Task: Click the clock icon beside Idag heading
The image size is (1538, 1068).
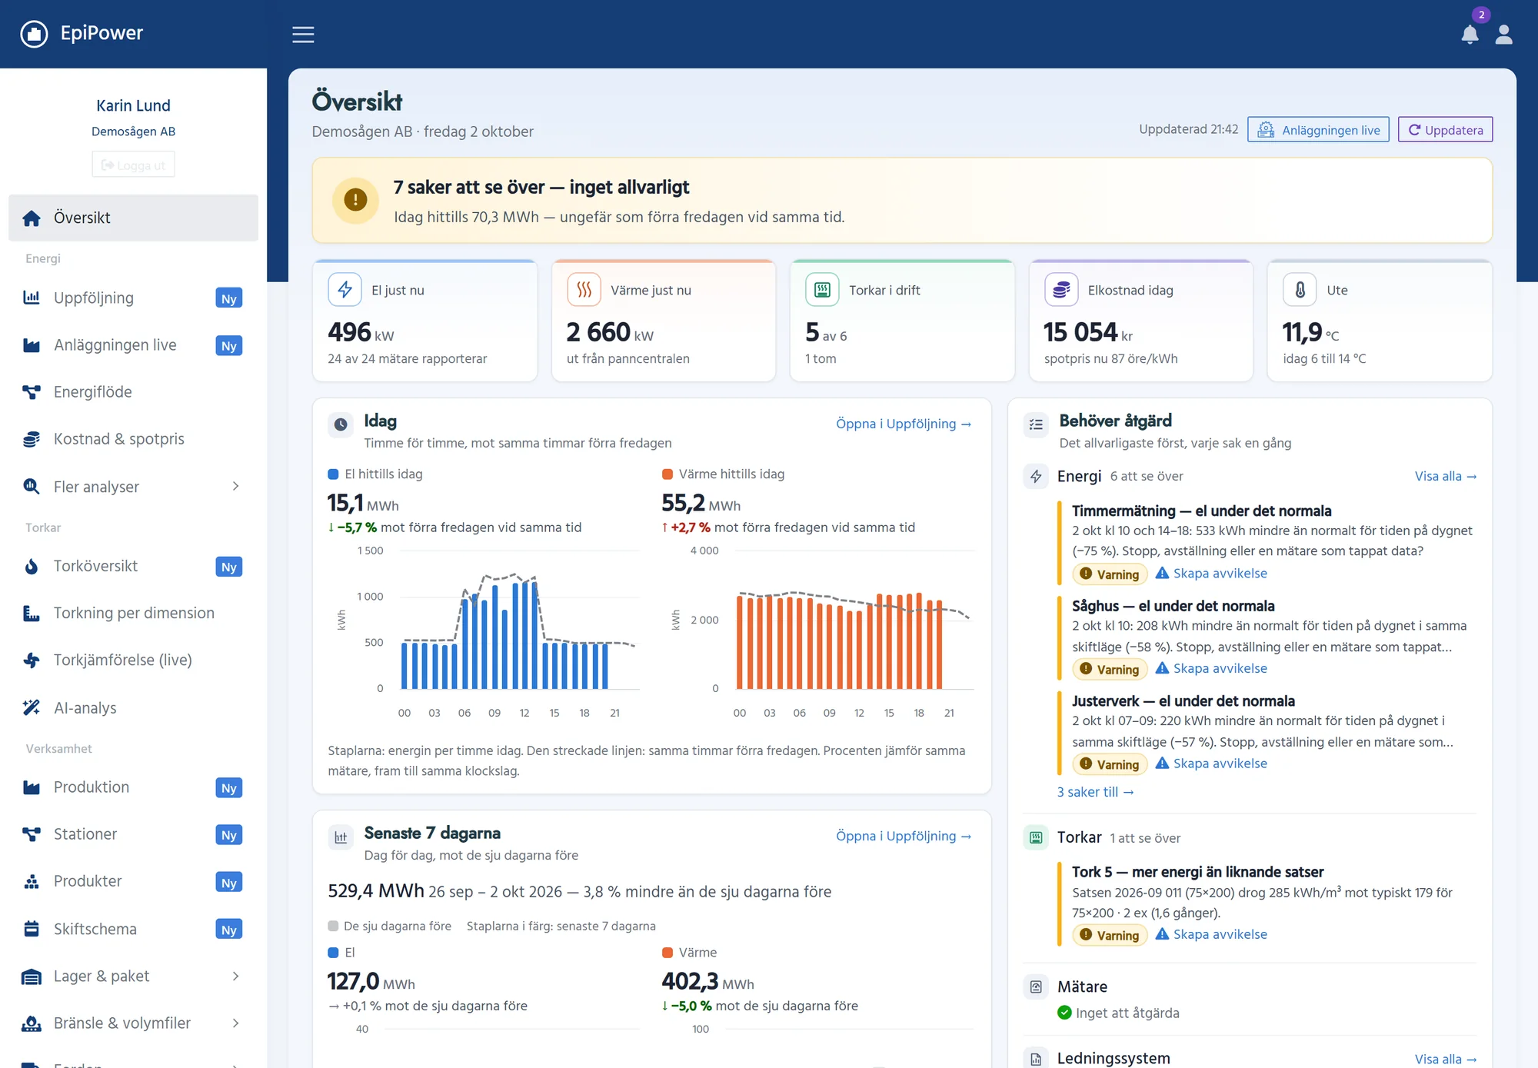Action: pyautogui.click(x=341, y=424)
